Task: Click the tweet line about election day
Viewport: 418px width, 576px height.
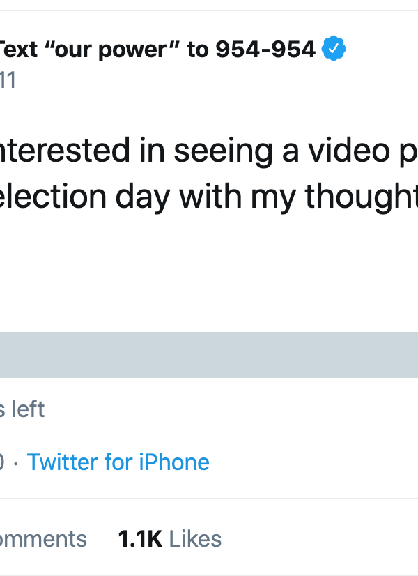Action: coord(209,198)
